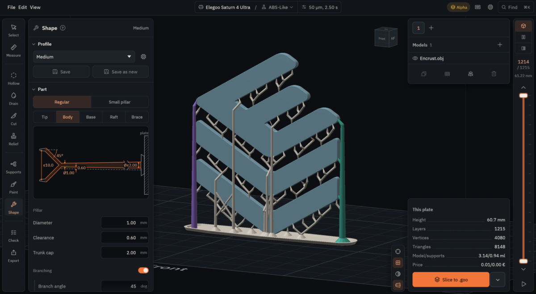The width and height of the screenshot is (536, 294).
Task: Open the View menu
Action: (35, 7)
